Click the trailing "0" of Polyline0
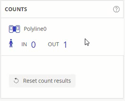125x101 pixels. pos(45,29)
